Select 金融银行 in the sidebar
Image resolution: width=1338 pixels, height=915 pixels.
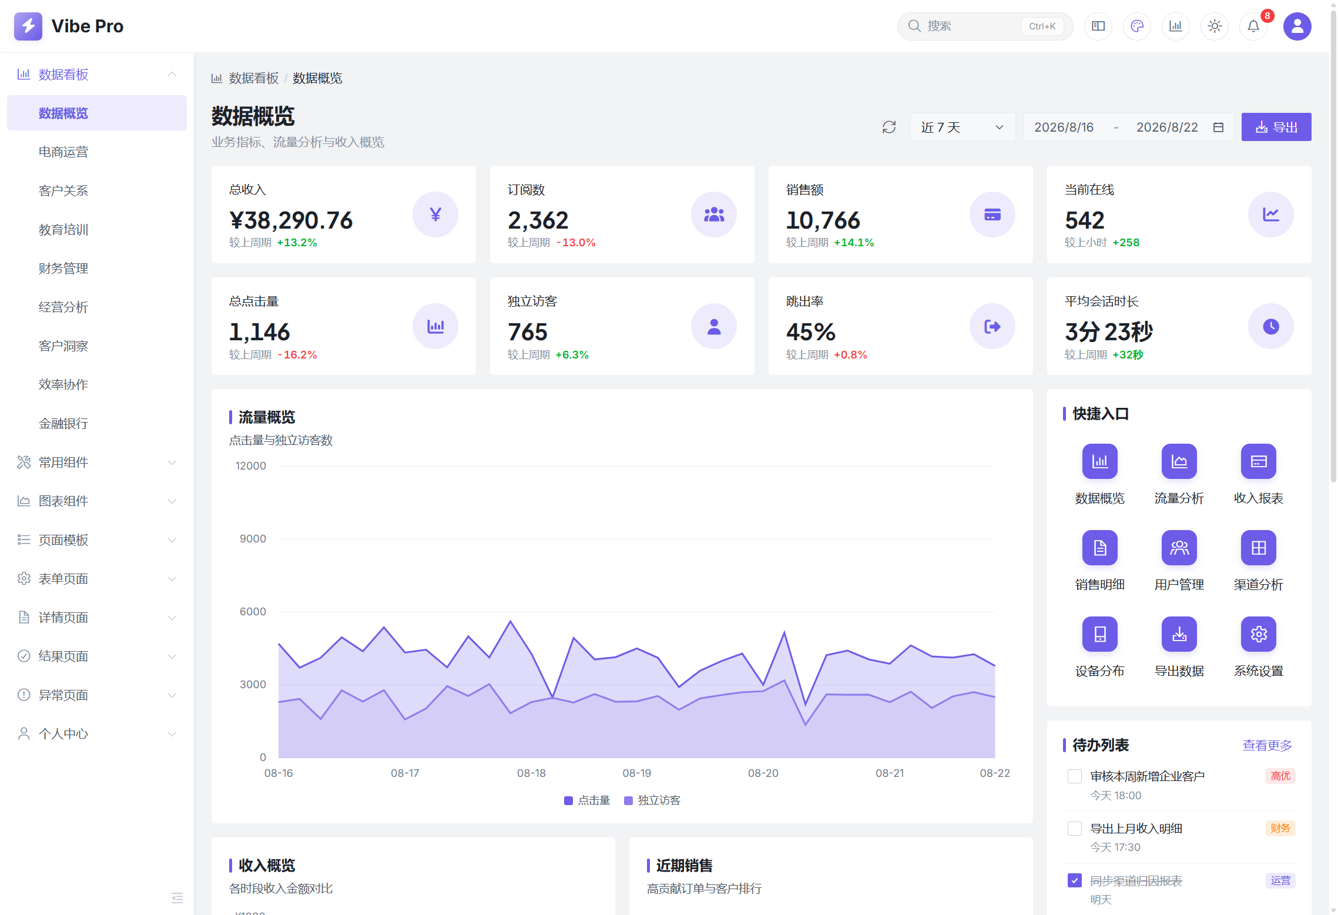point(97,424)
